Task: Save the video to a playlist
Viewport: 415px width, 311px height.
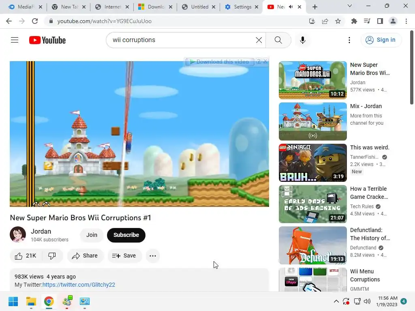Action: (x=124, y=256)
